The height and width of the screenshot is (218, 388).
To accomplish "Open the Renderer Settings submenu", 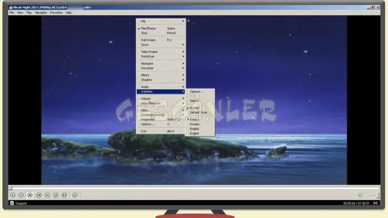I will click(x=161, y=115).
